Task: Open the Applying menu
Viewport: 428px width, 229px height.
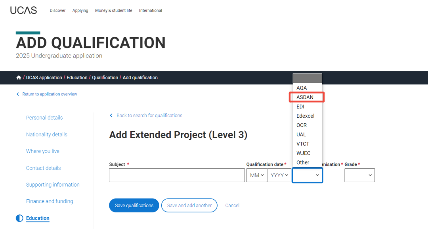Action: (x=80, y=11)
